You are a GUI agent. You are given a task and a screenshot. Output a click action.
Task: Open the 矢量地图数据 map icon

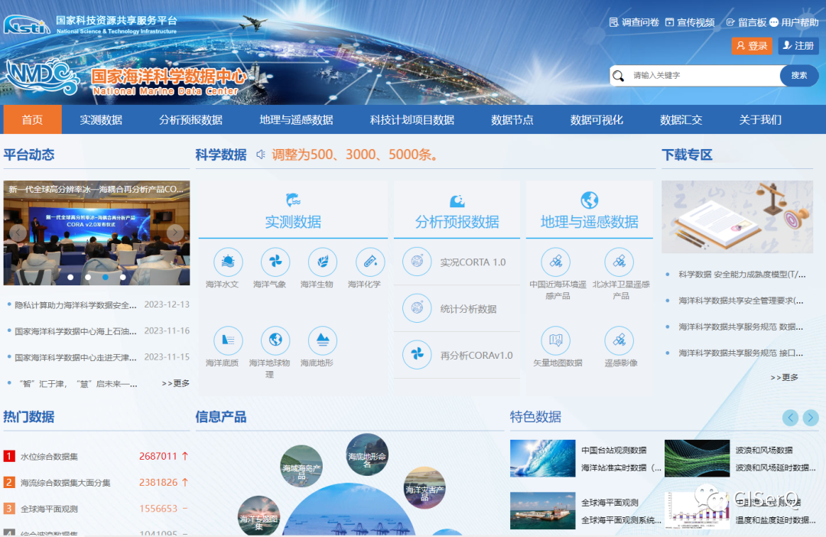point(556,340)
